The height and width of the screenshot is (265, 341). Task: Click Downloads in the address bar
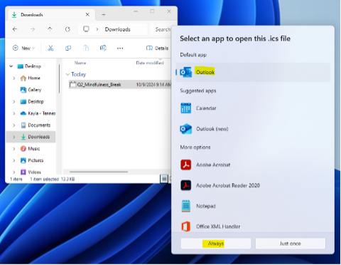118,29
